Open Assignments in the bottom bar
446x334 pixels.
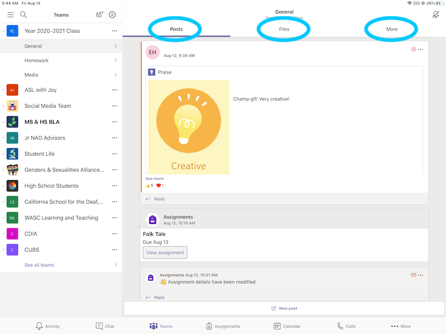point(223,326)
